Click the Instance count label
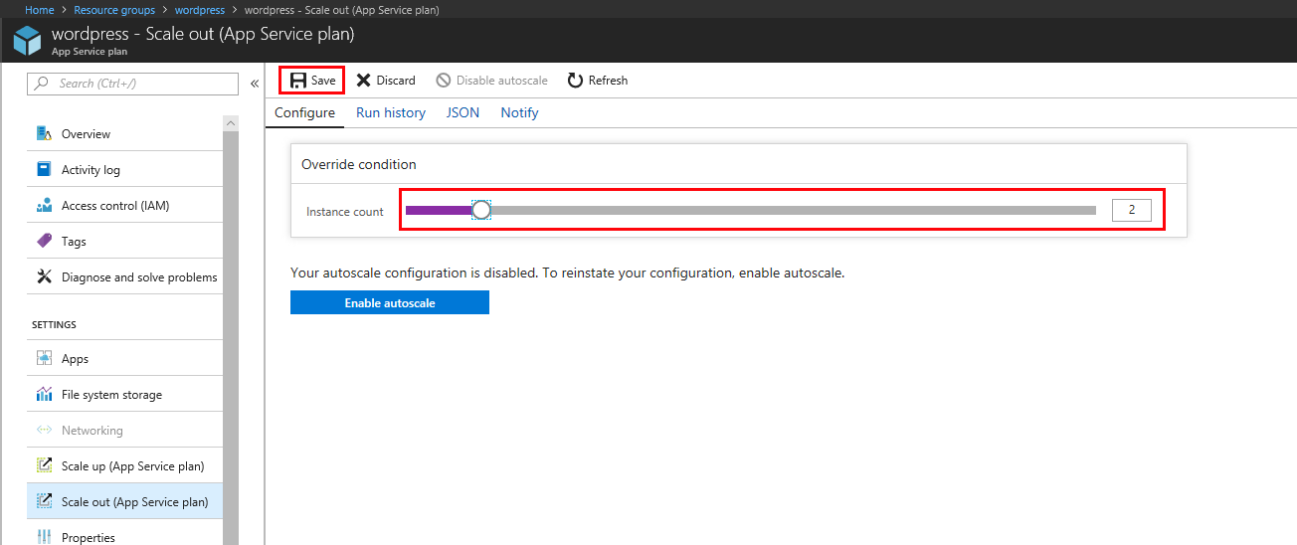The height and width of the screenshot is (545, 1297). coord(345,212)
